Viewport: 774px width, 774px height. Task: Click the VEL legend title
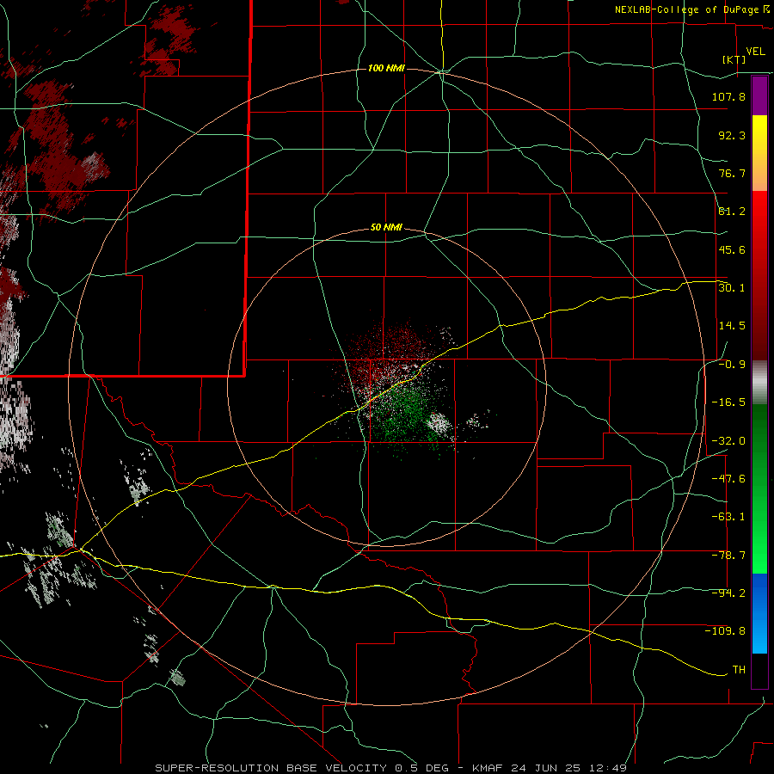pos(755,52)
